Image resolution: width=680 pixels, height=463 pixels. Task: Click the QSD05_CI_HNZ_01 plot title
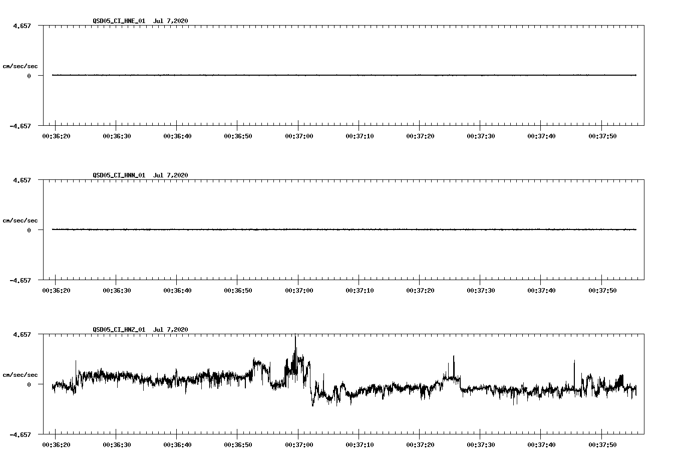(140, 329)
